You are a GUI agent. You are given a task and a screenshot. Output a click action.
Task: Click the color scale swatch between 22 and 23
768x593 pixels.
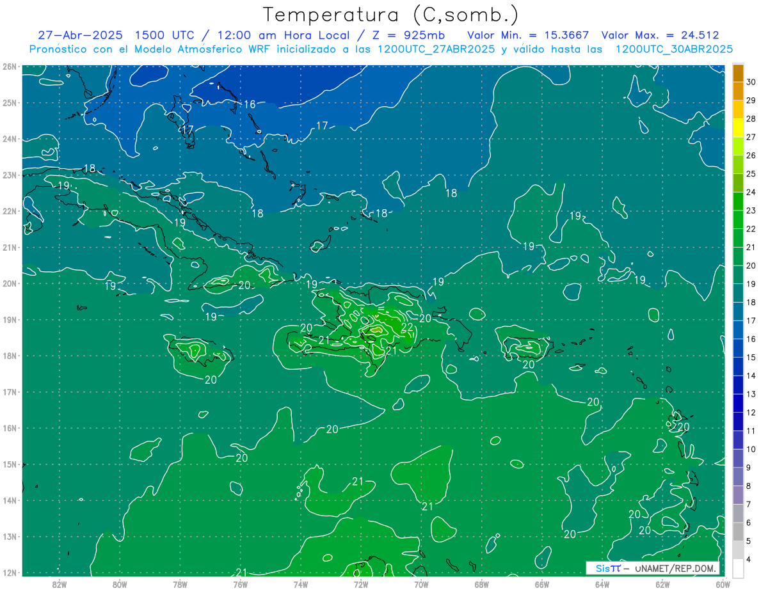(x=738, y=219)
